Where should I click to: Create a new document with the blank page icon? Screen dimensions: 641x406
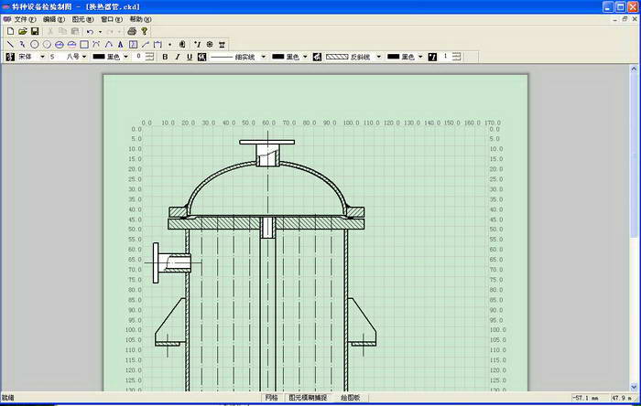pyautogui.click(x=10, y=31)
